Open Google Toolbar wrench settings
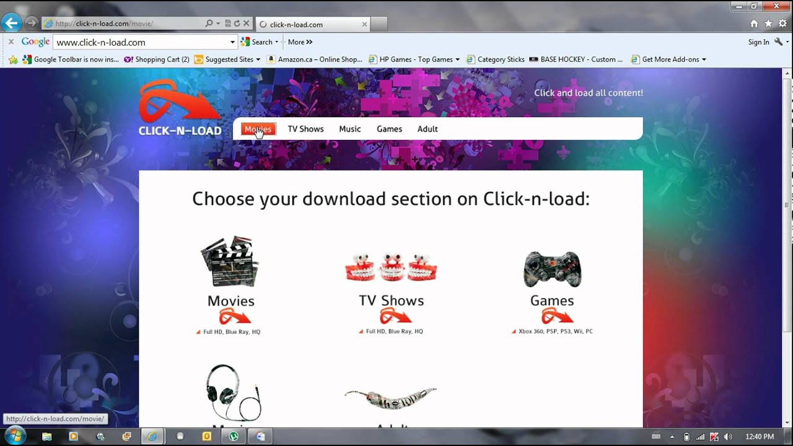 [779, 42]
